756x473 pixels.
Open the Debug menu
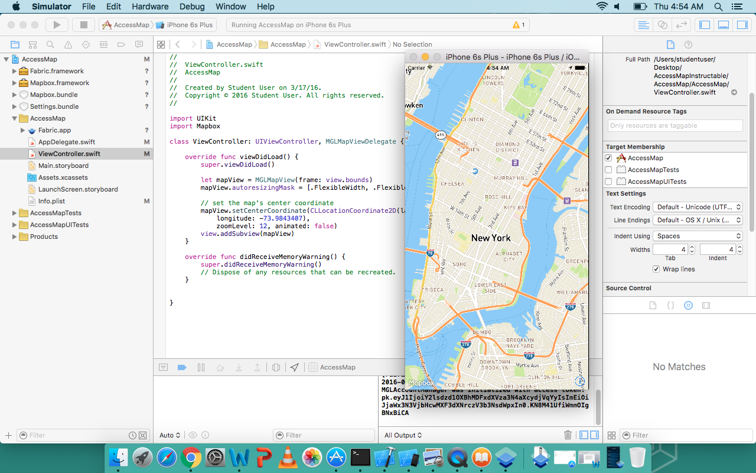pyautogui.click(x=193, y=7)
